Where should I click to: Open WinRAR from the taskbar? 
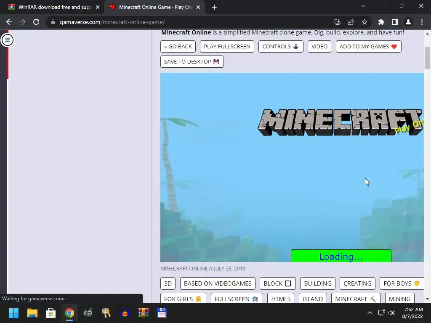[143, 313]
